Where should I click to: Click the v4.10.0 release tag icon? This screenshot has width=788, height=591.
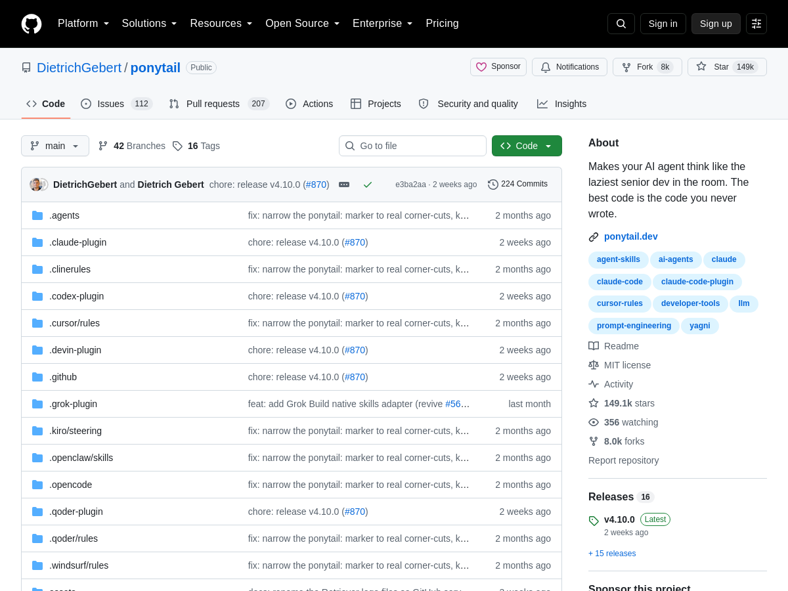pos(594,521)
